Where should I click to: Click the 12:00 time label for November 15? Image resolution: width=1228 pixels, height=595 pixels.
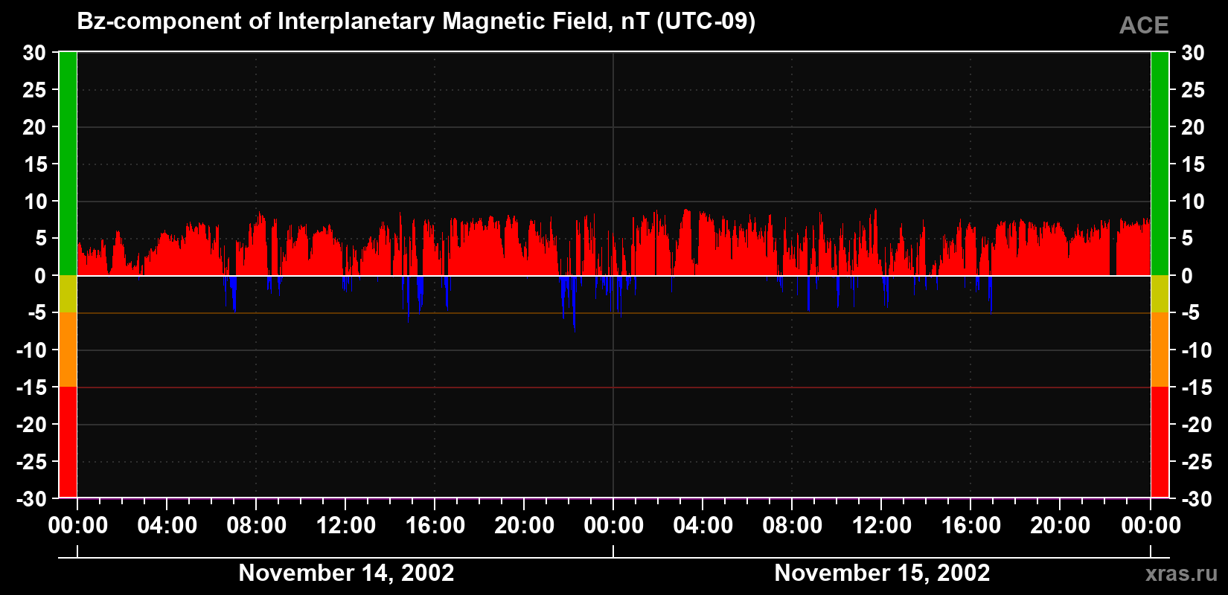881,525
